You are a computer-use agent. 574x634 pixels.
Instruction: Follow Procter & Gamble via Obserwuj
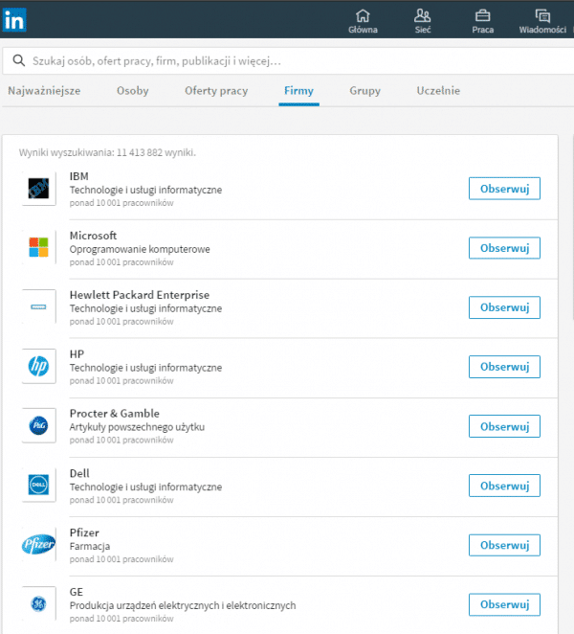click(x=504, y=426)
